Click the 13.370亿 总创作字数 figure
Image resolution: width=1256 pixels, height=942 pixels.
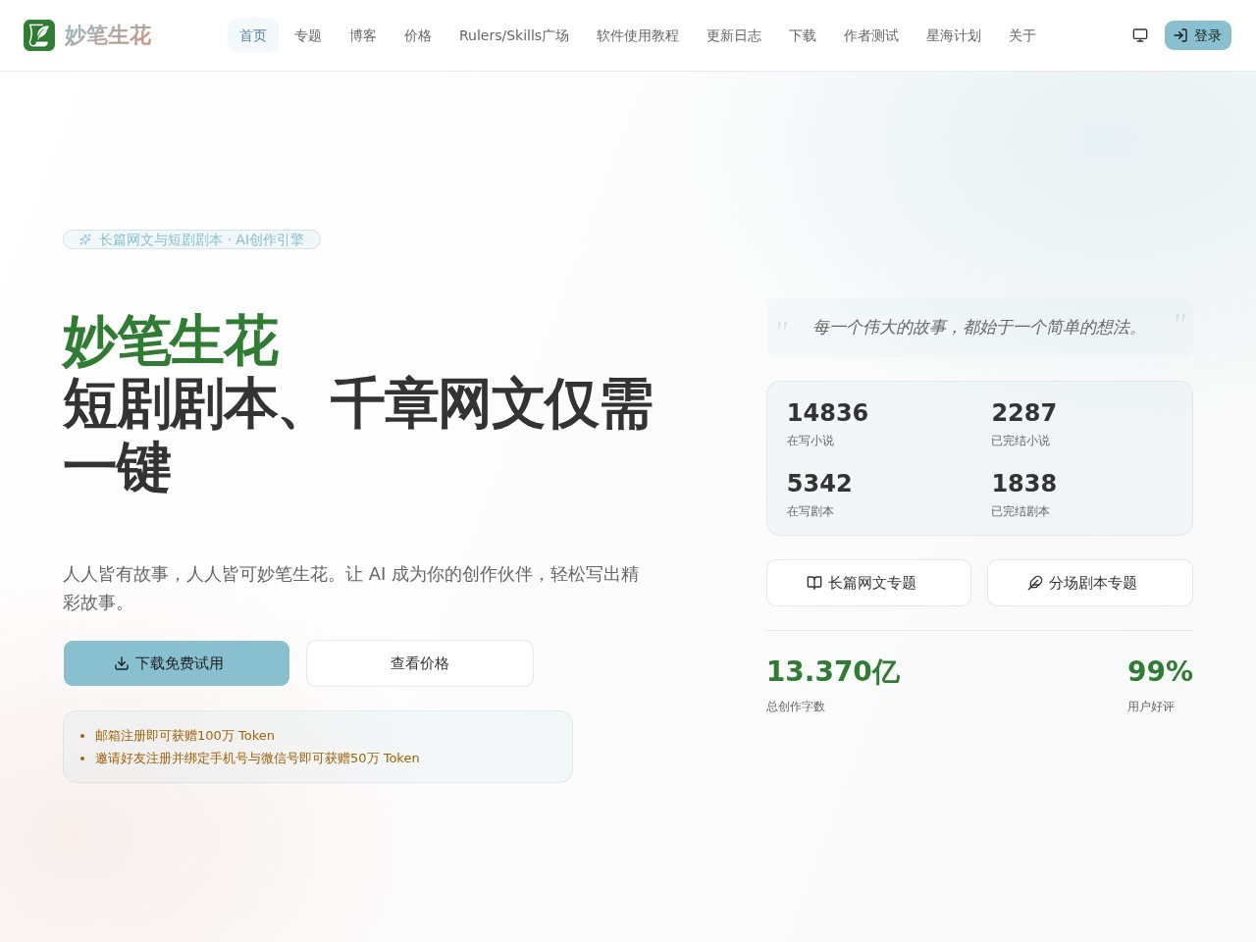click(x=833, y=684)
